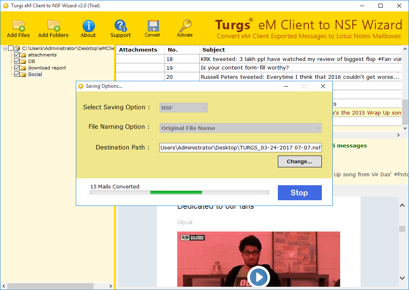Screen dimensions: 409x290
Task: Click the blue Stop button
Action: (x=300, y=193)
